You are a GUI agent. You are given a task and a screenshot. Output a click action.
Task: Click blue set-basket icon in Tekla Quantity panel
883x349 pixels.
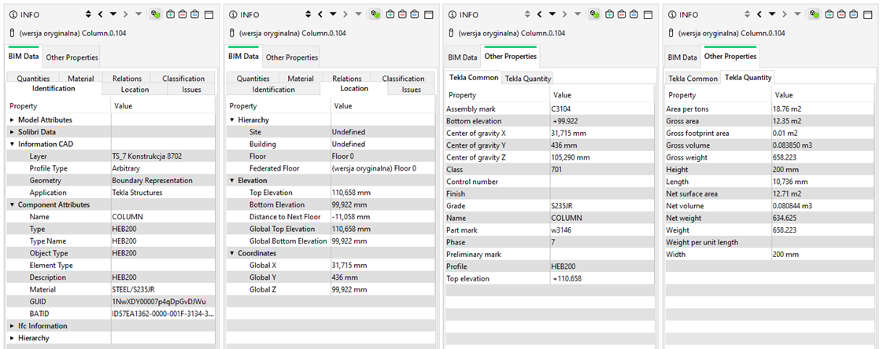click(x=854, y=15)
